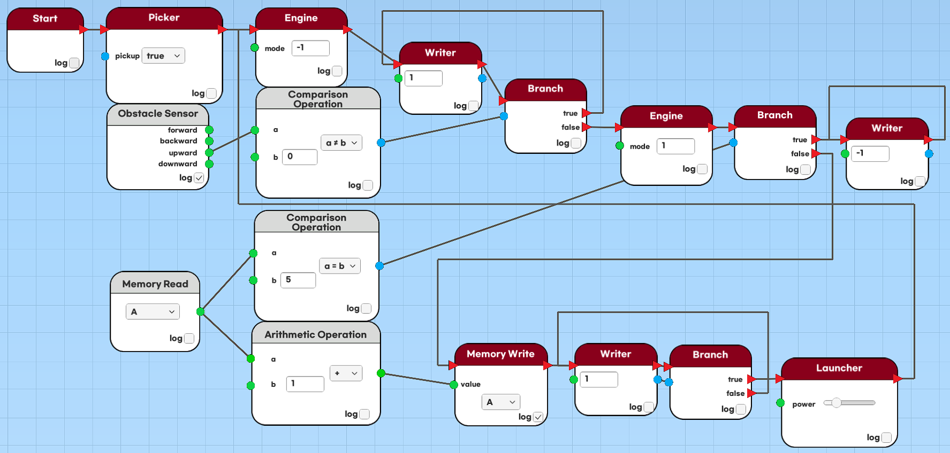Click the green mode port on Engine 1
Screen dimensions: 950x453
point(620,145)
